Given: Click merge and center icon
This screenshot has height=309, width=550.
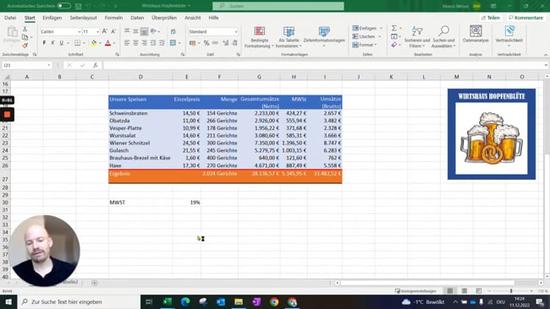Looking at the screenshot, I should click(173, 43).
